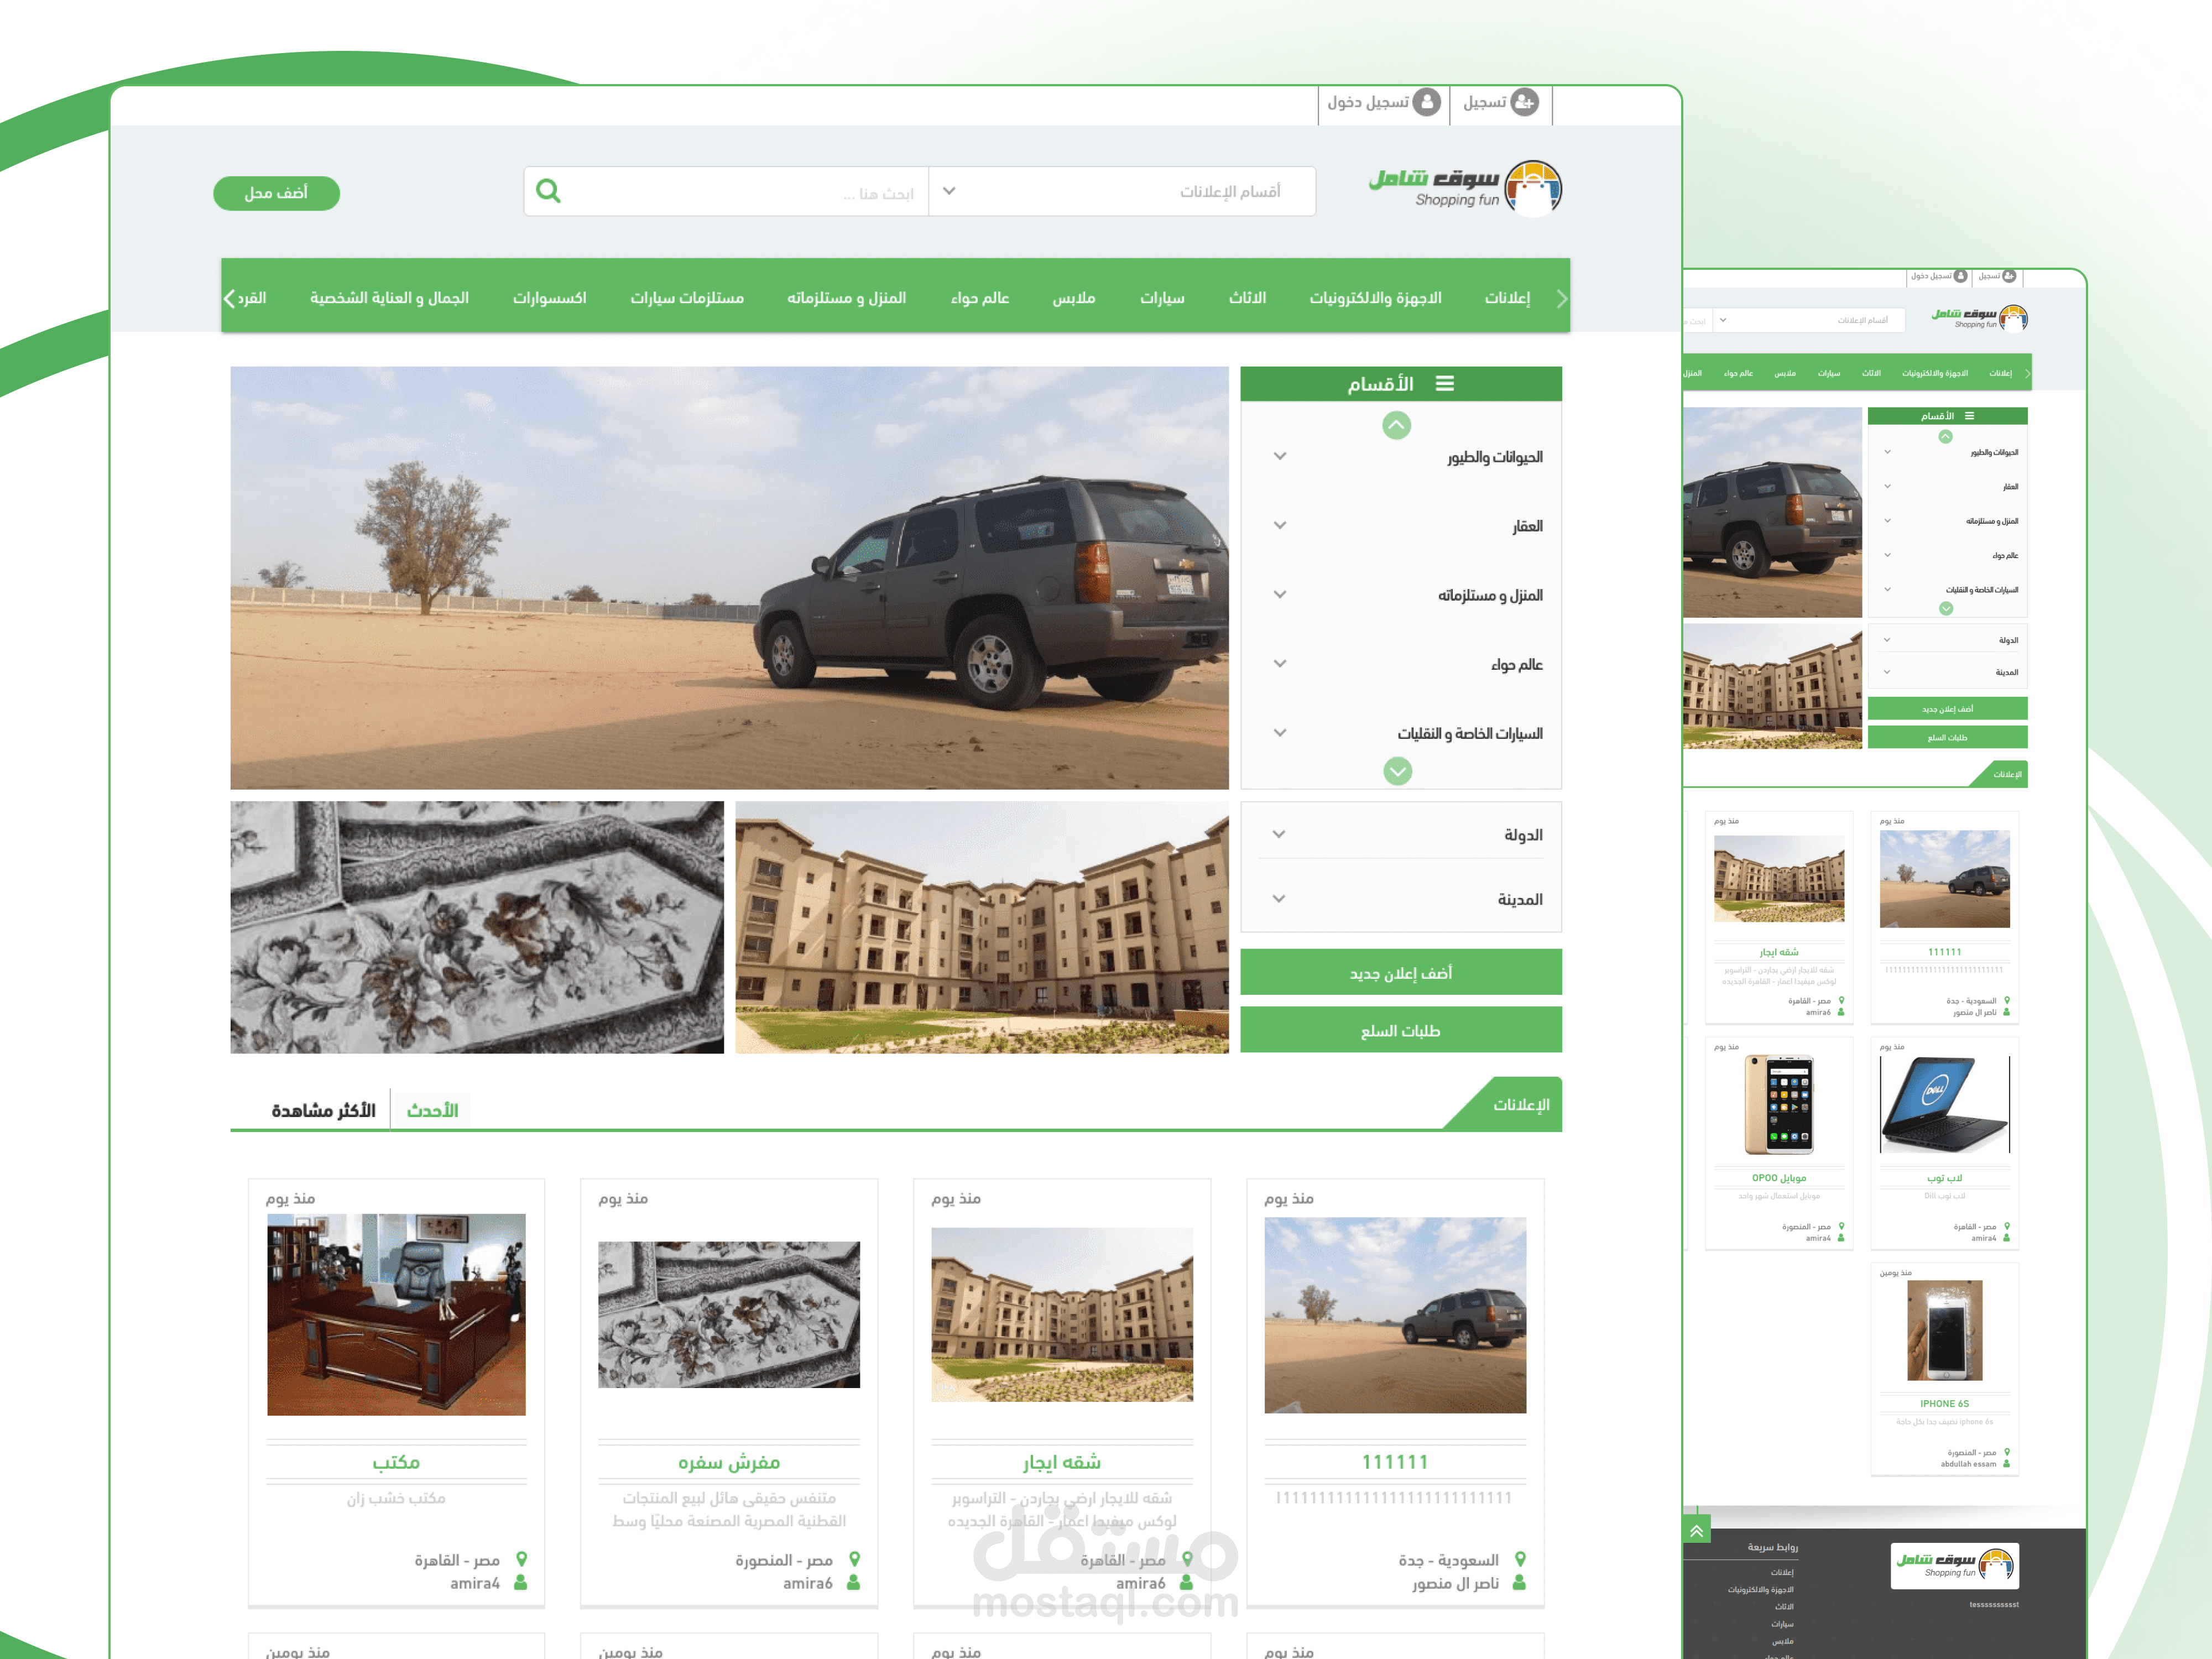Image resolution: width=2212 pixels, height=1659 pixels.
Task: Click the أضف إعلان جديد button
Action: [1400, 973]
